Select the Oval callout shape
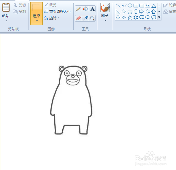Viewport: 176px width, 170px height. (x=148, y=18)
